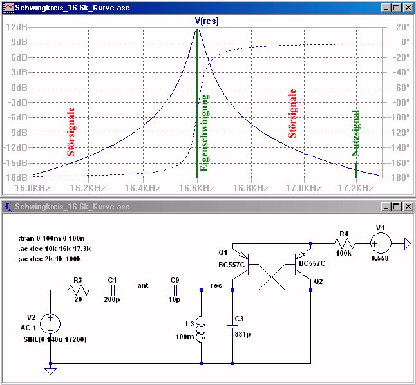The height and width of the screenshot is (385, 416).
Task: Click the left red Störsignale annotation
Action: (71, 131)
